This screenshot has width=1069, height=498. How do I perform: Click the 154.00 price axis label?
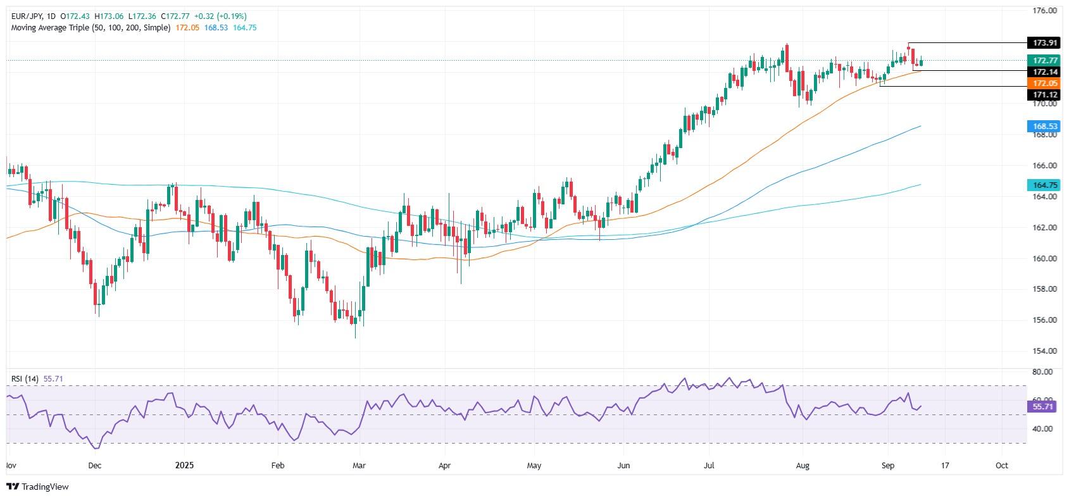pos(1044,351)
